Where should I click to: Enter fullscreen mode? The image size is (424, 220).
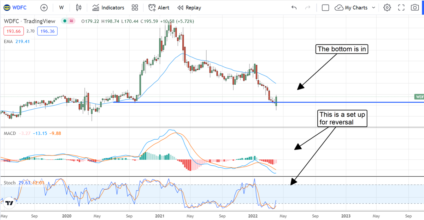click(x=401, y=7)
